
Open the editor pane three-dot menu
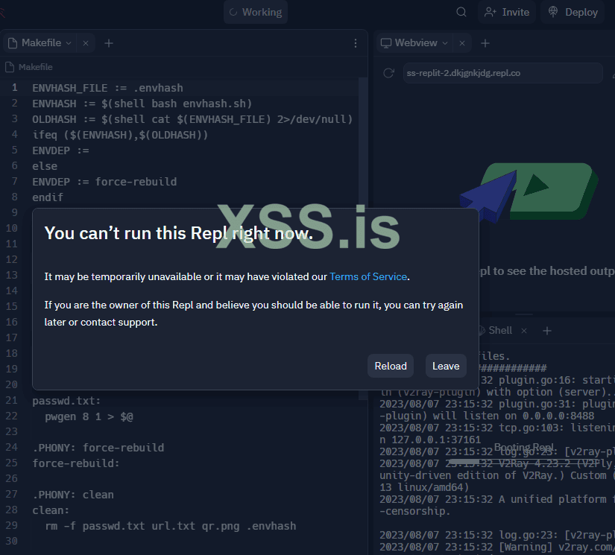356,43
